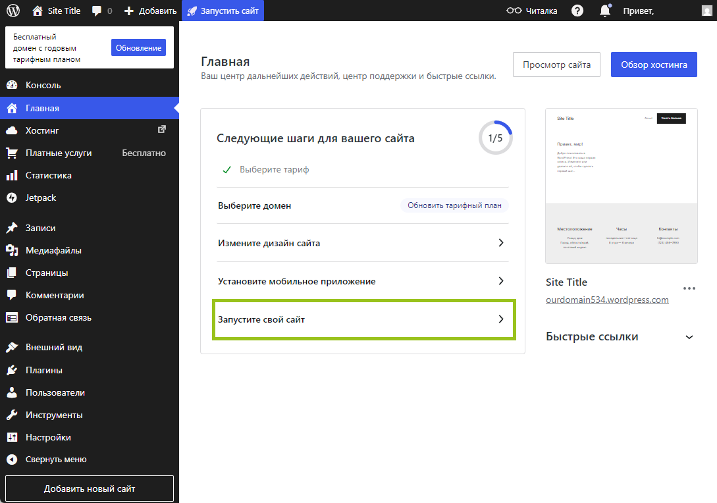Expand the Быстрые ссылки section
The image size is (717, 503).
coord(689,337)
